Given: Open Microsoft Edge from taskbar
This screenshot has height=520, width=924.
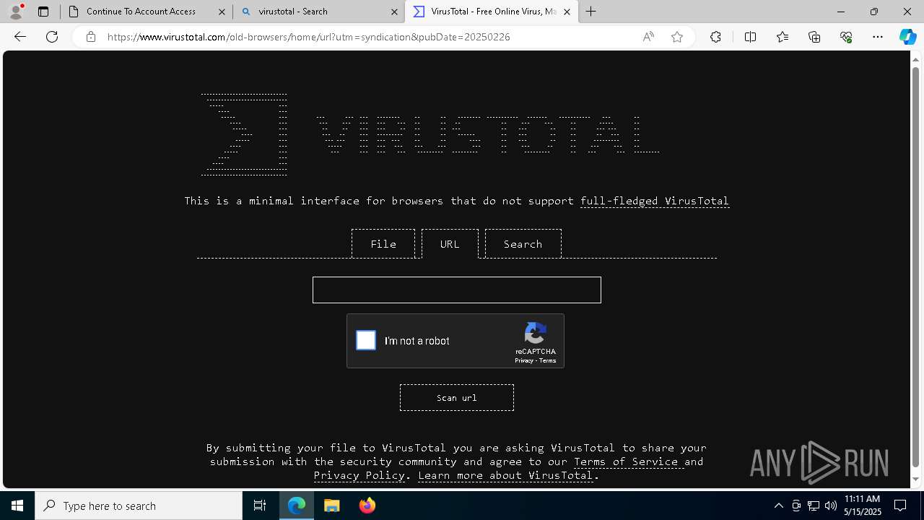Looking at the screenshot, I should (297, 506).
